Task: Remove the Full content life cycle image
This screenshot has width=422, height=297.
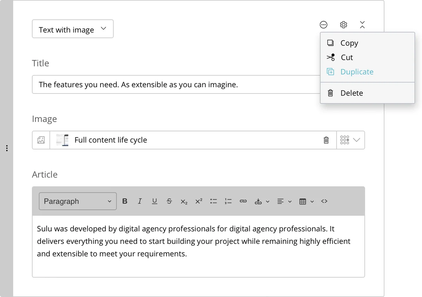Action: click(326, 140)
